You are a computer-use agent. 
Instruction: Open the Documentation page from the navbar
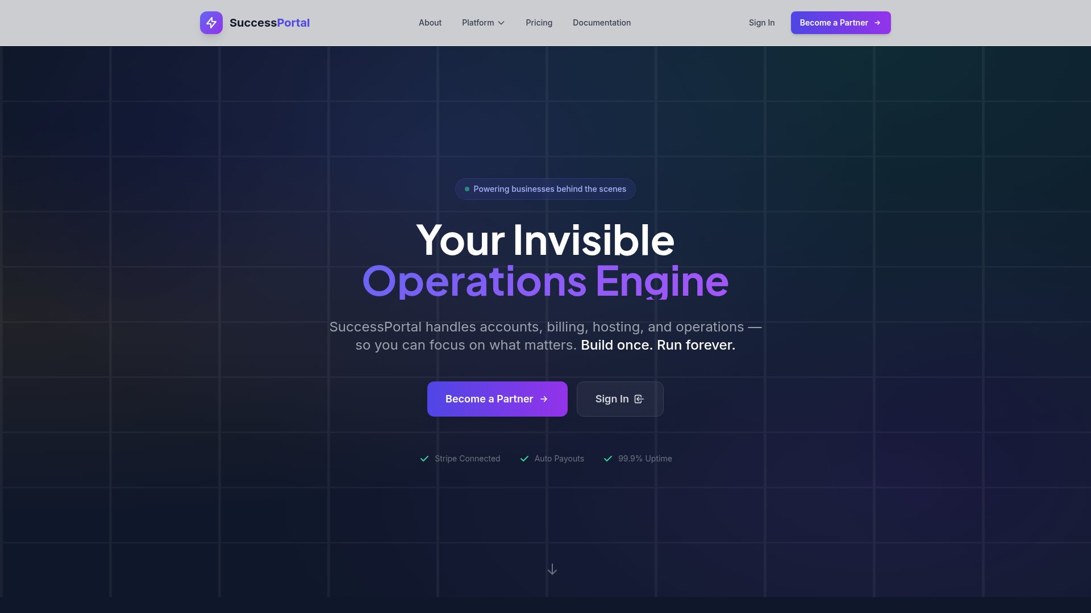point(601,23)
